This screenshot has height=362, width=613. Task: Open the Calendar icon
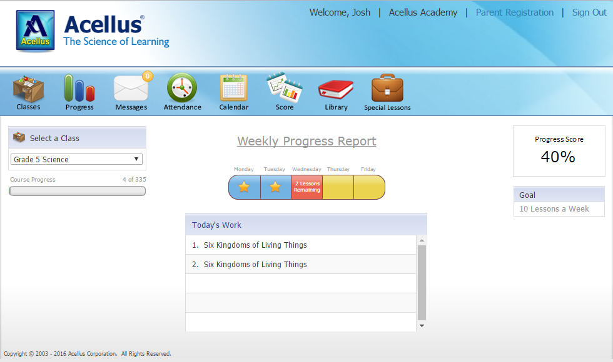233,89
